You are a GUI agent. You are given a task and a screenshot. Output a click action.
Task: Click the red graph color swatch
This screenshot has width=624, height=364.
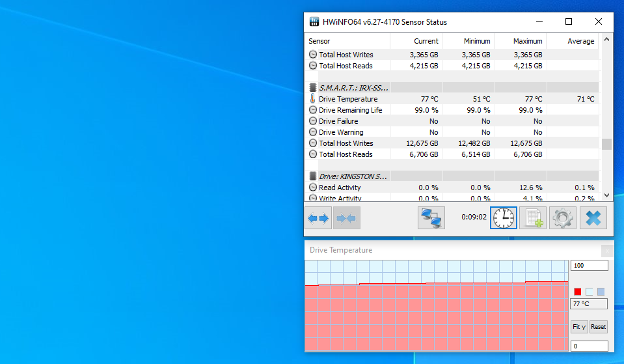point(577,292)
